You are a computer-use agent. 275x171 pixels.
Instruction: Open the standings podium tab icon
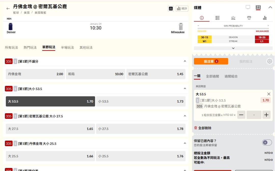pyautogui.click(x=233, y=18)
